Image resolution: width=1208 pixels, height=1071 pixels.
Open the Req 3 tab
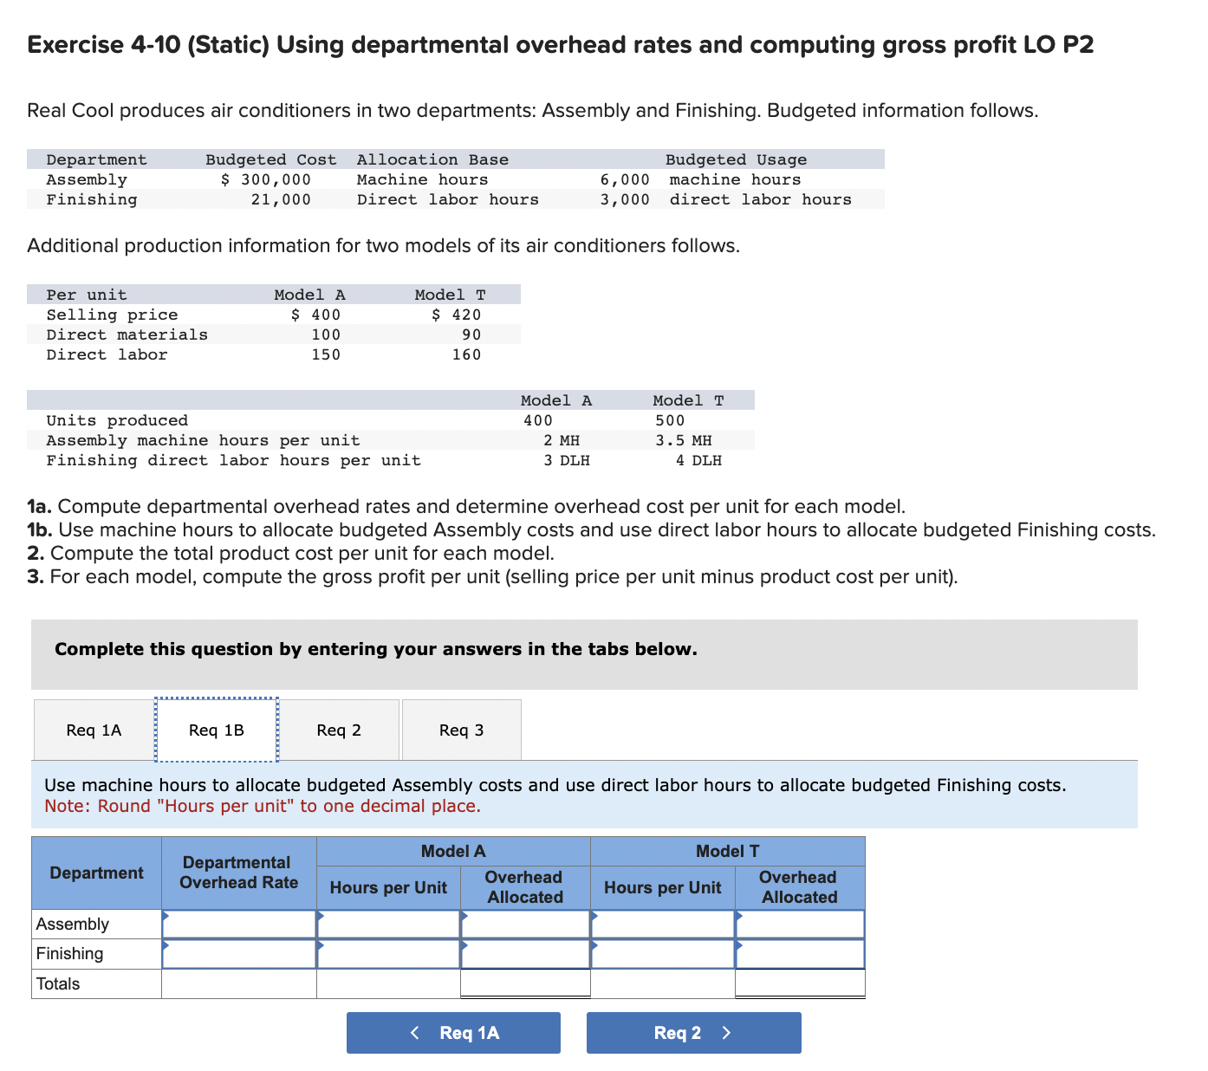point(461,729)
